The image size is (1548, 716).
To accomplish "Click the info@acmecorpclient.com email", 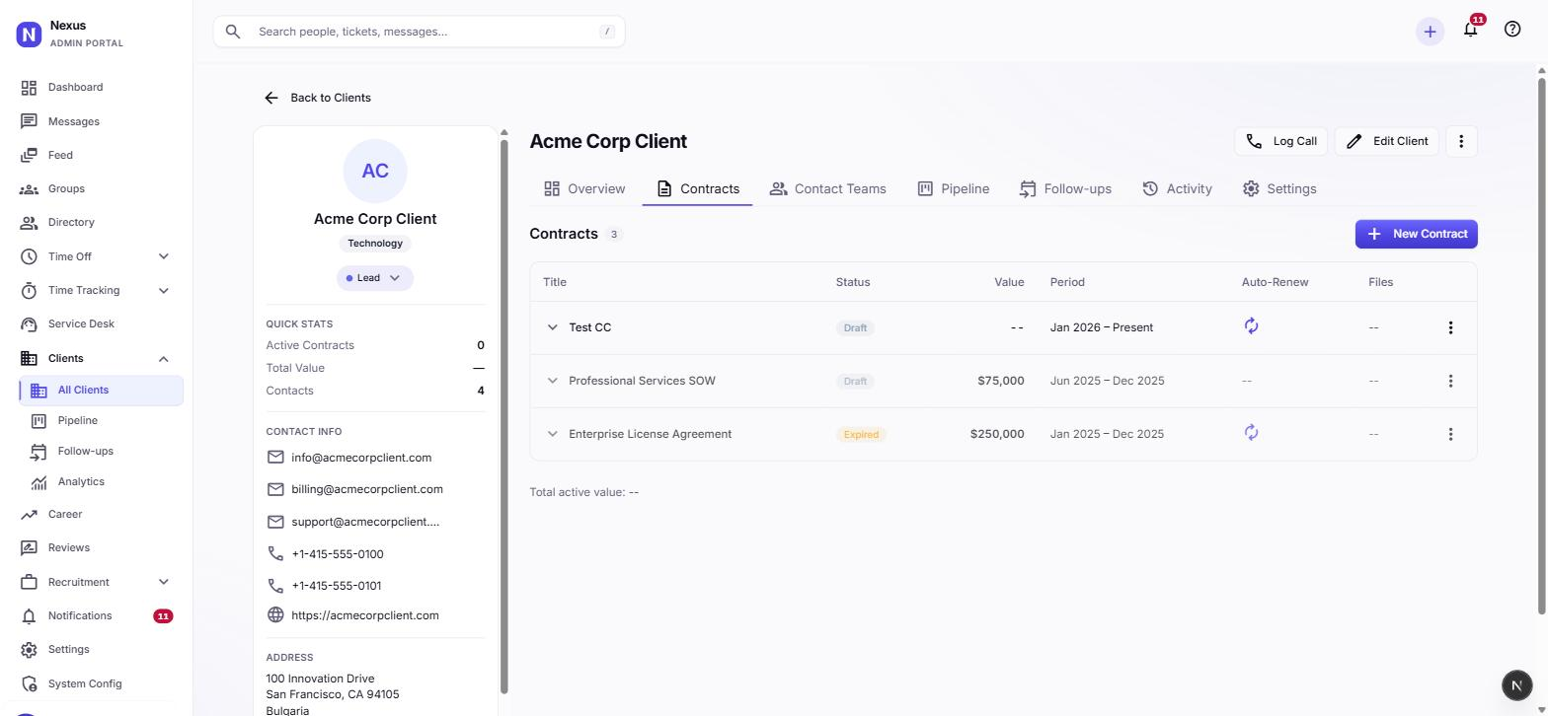I will (361, 458).
